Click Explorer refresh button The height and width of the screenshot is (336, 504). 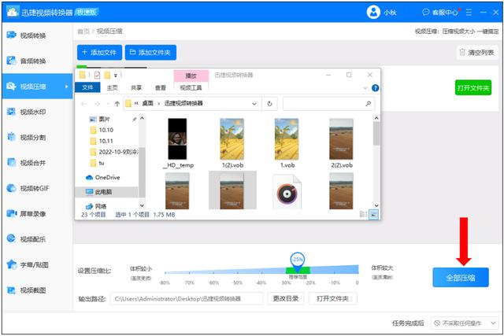(x=269, y=104)
